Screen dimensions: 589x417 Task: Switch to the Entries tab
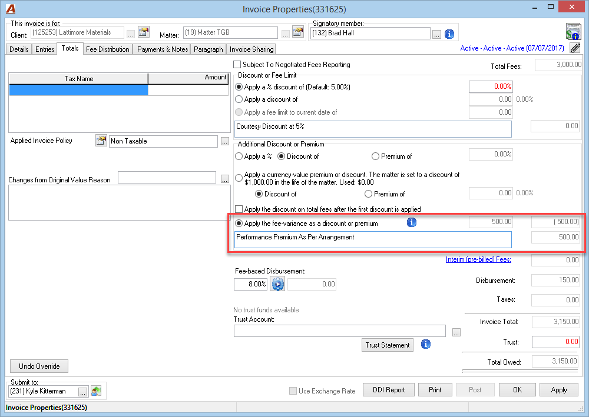[45, 49]
